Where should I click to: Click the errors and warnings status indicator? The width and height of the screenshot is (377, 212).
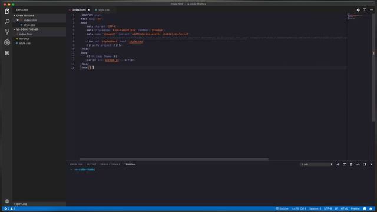[x=9, y=208]
